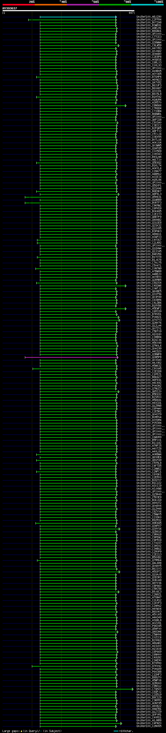Click the UniRef100_C2E8P8 label
Screen dimensions: 166x733
(149, 57)
